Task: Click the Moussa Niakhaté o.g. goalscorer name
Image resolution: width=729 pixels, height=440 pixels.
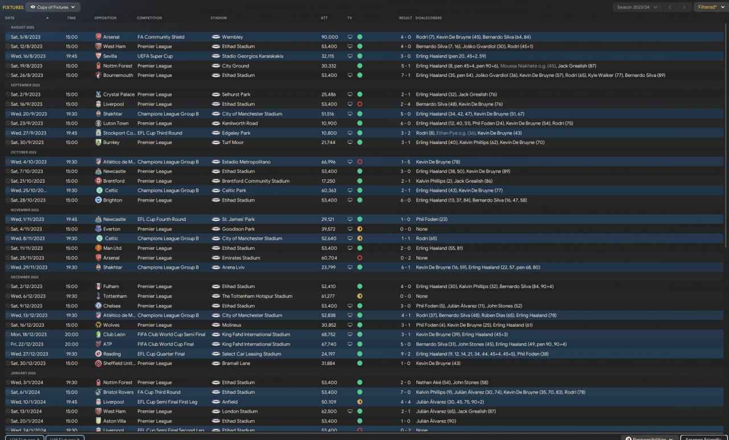Action: (528, 66)
